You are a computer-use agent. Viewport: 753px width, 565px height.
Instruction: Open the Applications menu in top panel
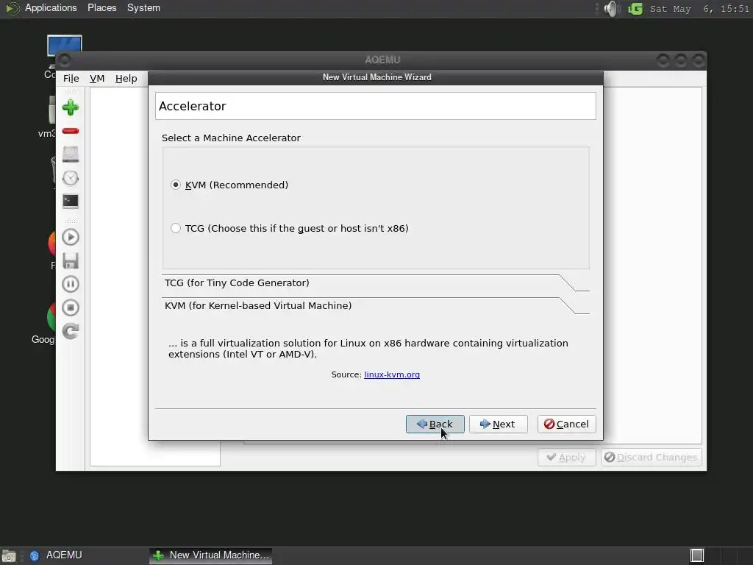pos(51,8)
